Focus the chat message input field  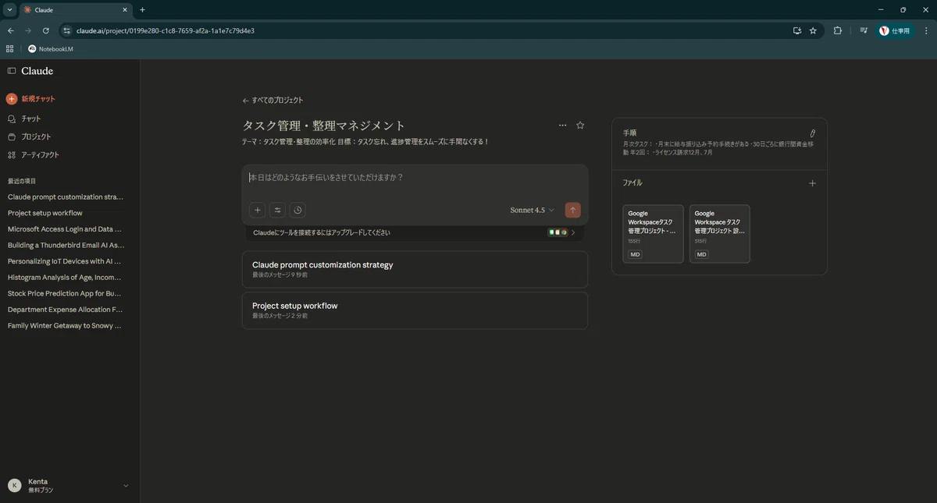[415, 178]
